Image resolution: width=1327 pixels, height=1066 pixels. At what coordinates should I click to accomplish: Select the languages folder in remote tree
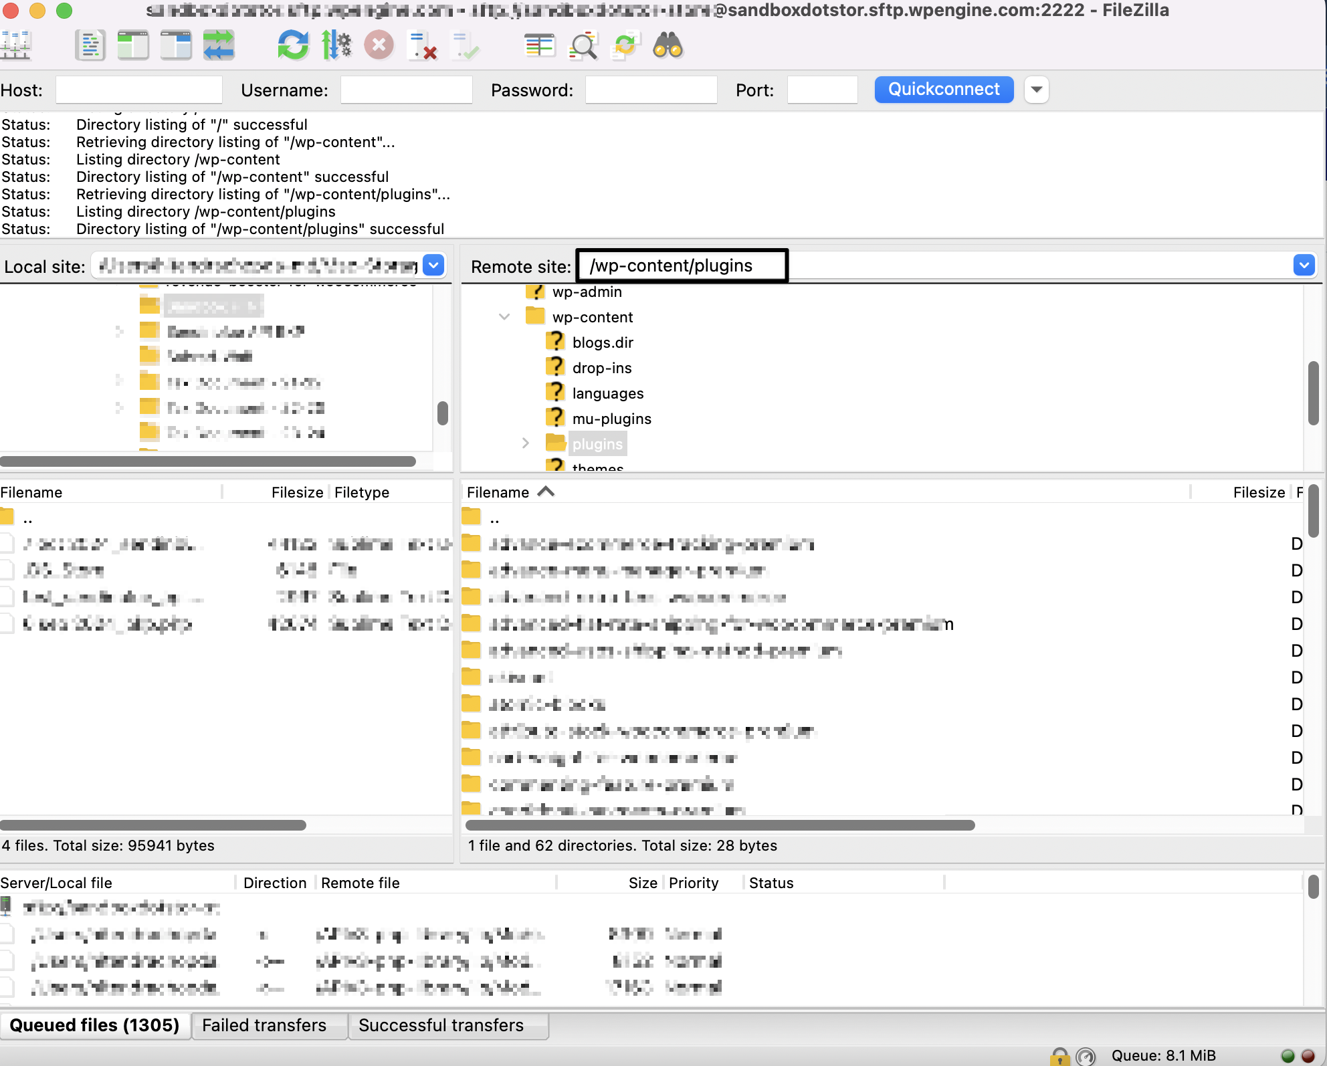[x=608, y=393]
